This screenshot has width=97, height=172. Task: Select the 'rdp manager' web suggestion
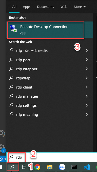click(50, 96)
